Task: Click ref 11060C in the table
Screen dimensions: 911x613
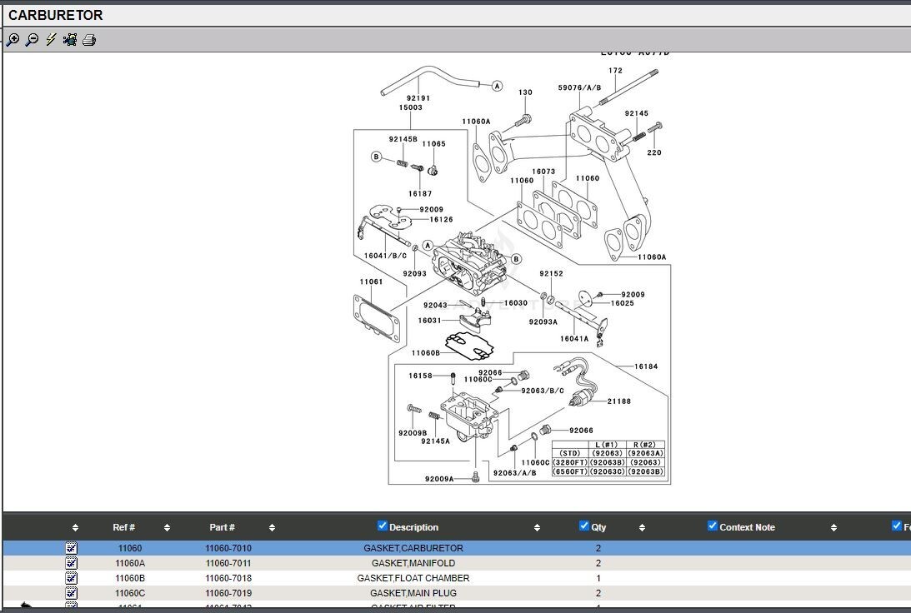Action: coord(129,593)
